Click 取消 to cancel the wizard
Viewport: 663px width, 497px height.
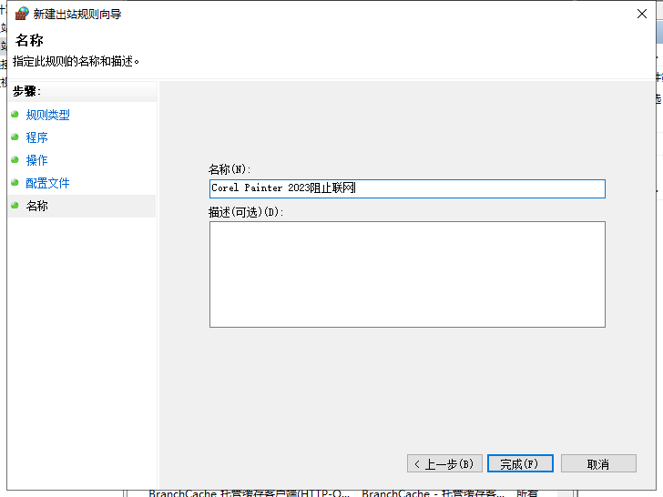tap(598, 463)
